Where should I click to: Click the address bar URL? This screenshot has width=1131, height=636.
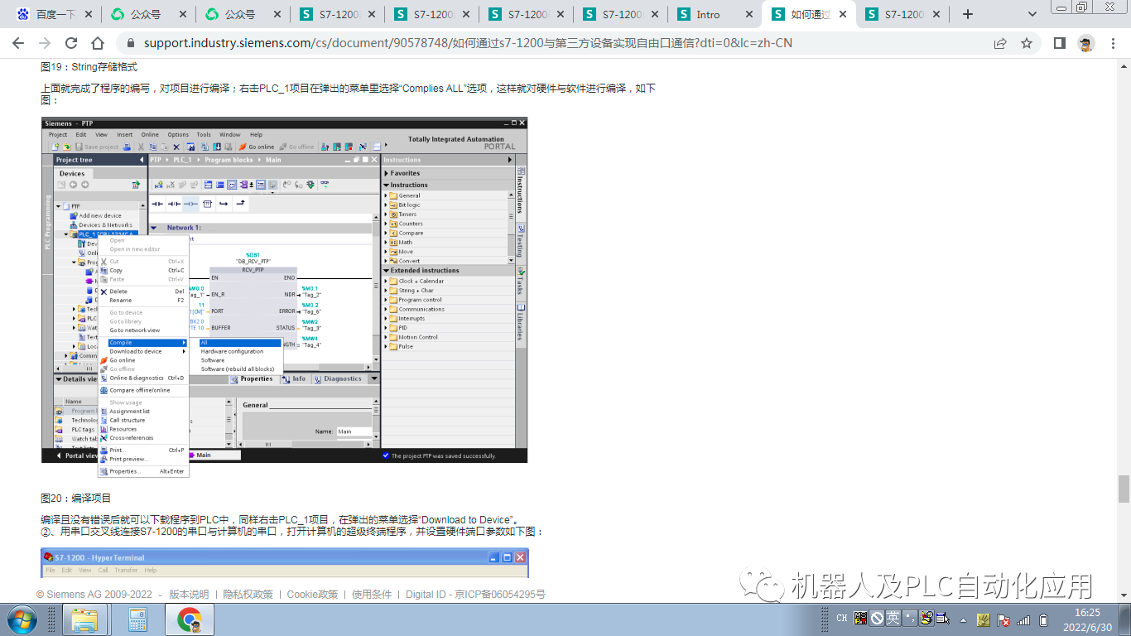[x=468, y=43]
